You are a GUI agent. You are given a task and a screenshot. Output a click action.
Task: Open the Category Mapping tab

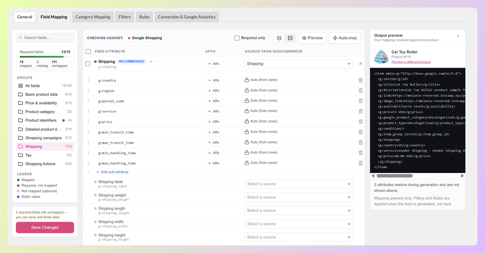[93, 17]
